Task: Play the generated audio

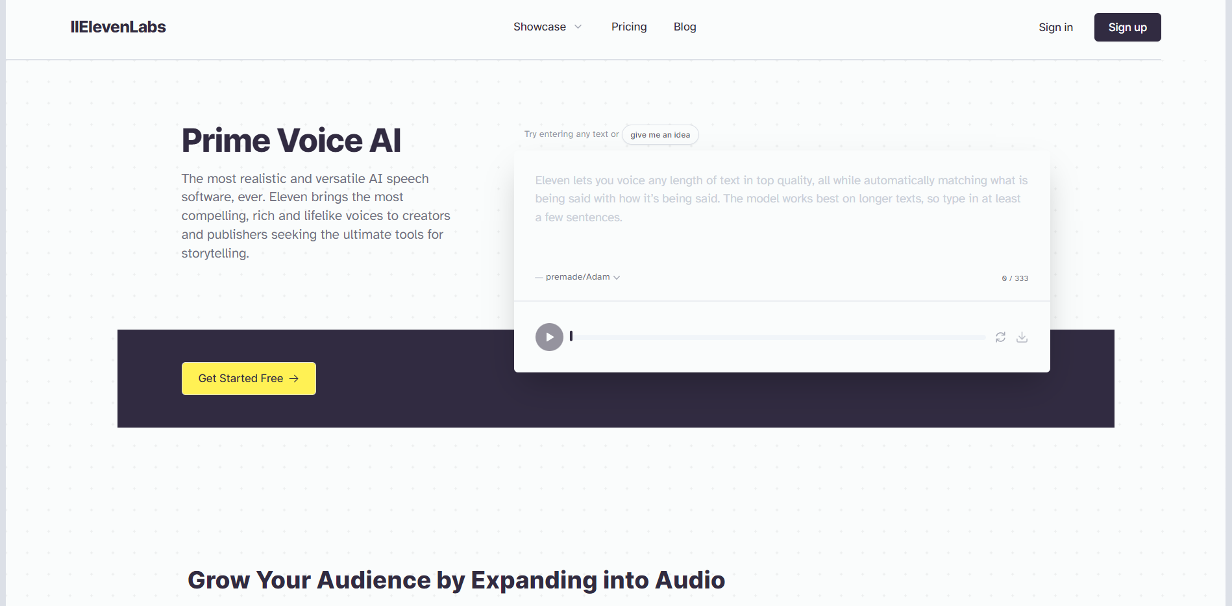Action: pos(549,337)
